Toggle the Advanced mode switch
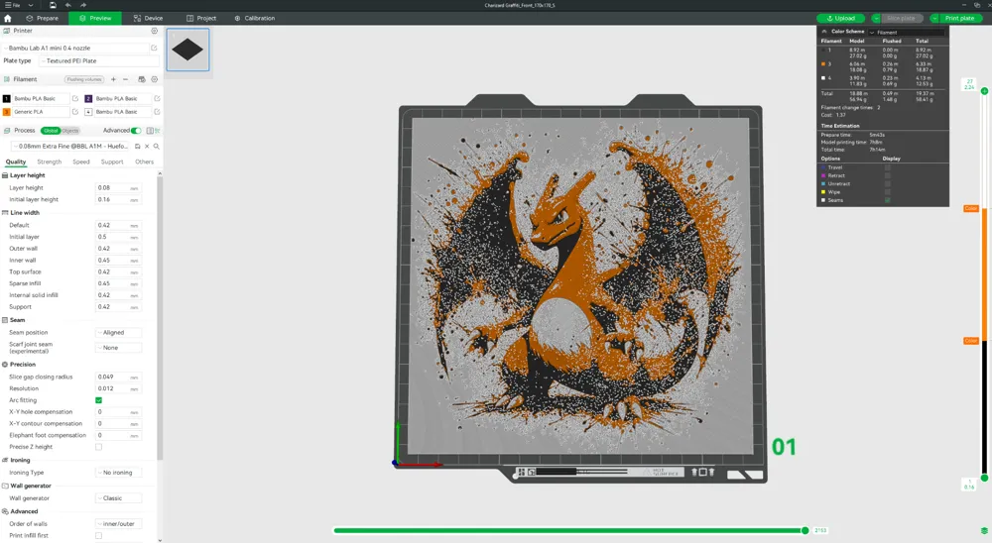Image resolution: width=992 pixels, height=543 pixels. coord(136,130)
